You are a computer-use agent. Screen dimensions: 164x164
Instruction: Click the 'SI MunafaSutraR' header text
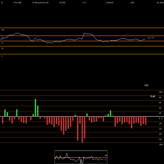(40, 3)
